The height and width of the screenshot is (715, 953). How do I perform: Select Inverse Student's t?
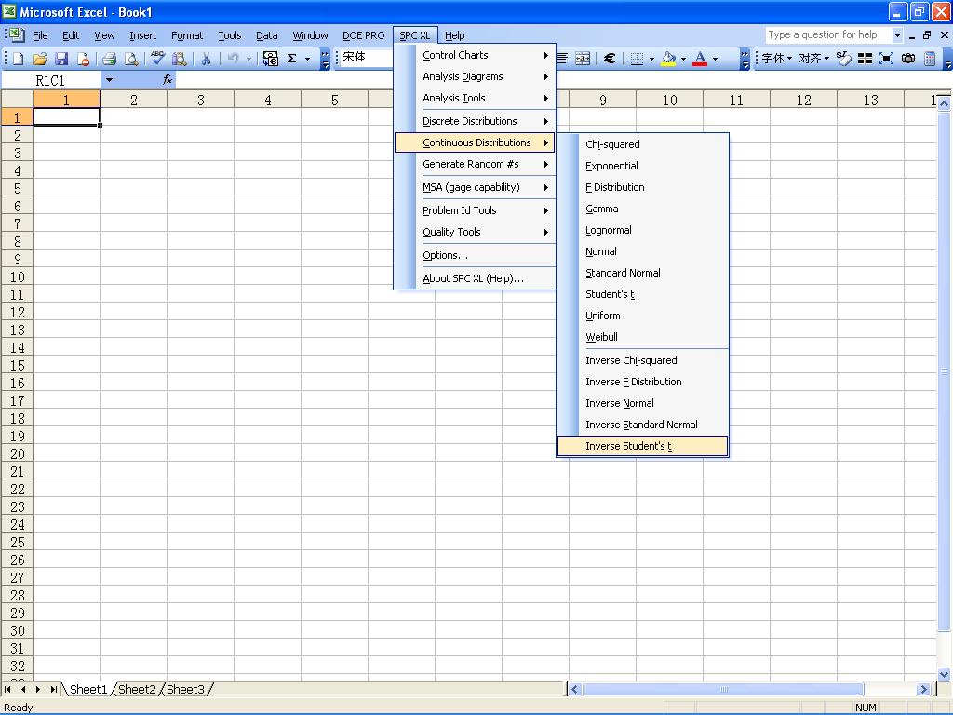[642, 446]
